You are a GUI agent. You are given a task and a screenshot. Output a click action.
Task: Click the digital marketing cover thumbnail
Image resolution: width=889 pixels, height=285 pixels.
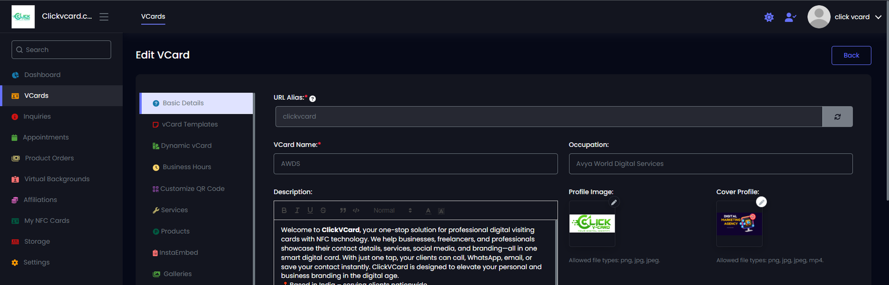[x=740, y=223]
